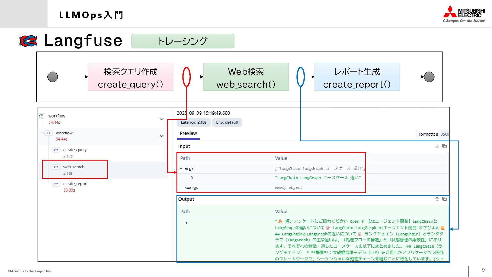Switch view to Formatted mode
The image size is (492, 277).
[428, 134]
